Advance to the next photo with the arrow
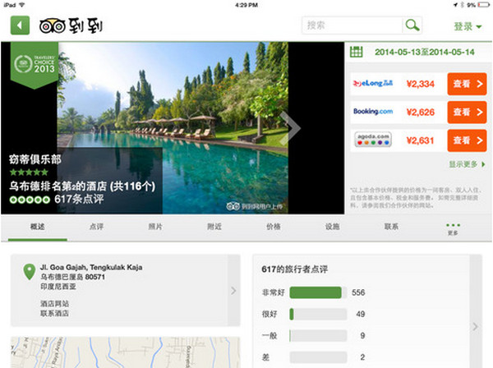 290,128
